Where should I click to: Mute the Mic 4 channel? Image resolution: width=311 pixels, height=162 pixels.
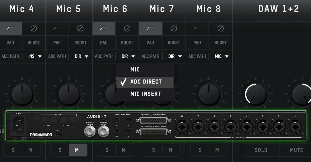31,150
